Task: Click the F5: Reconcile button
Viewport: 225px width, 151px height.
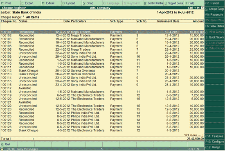Action: coord(214,15)
